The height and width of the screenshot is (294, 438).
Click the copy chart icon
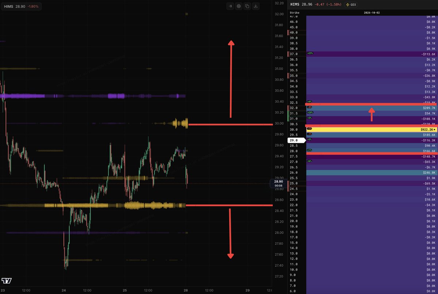[x=247, y=6]
